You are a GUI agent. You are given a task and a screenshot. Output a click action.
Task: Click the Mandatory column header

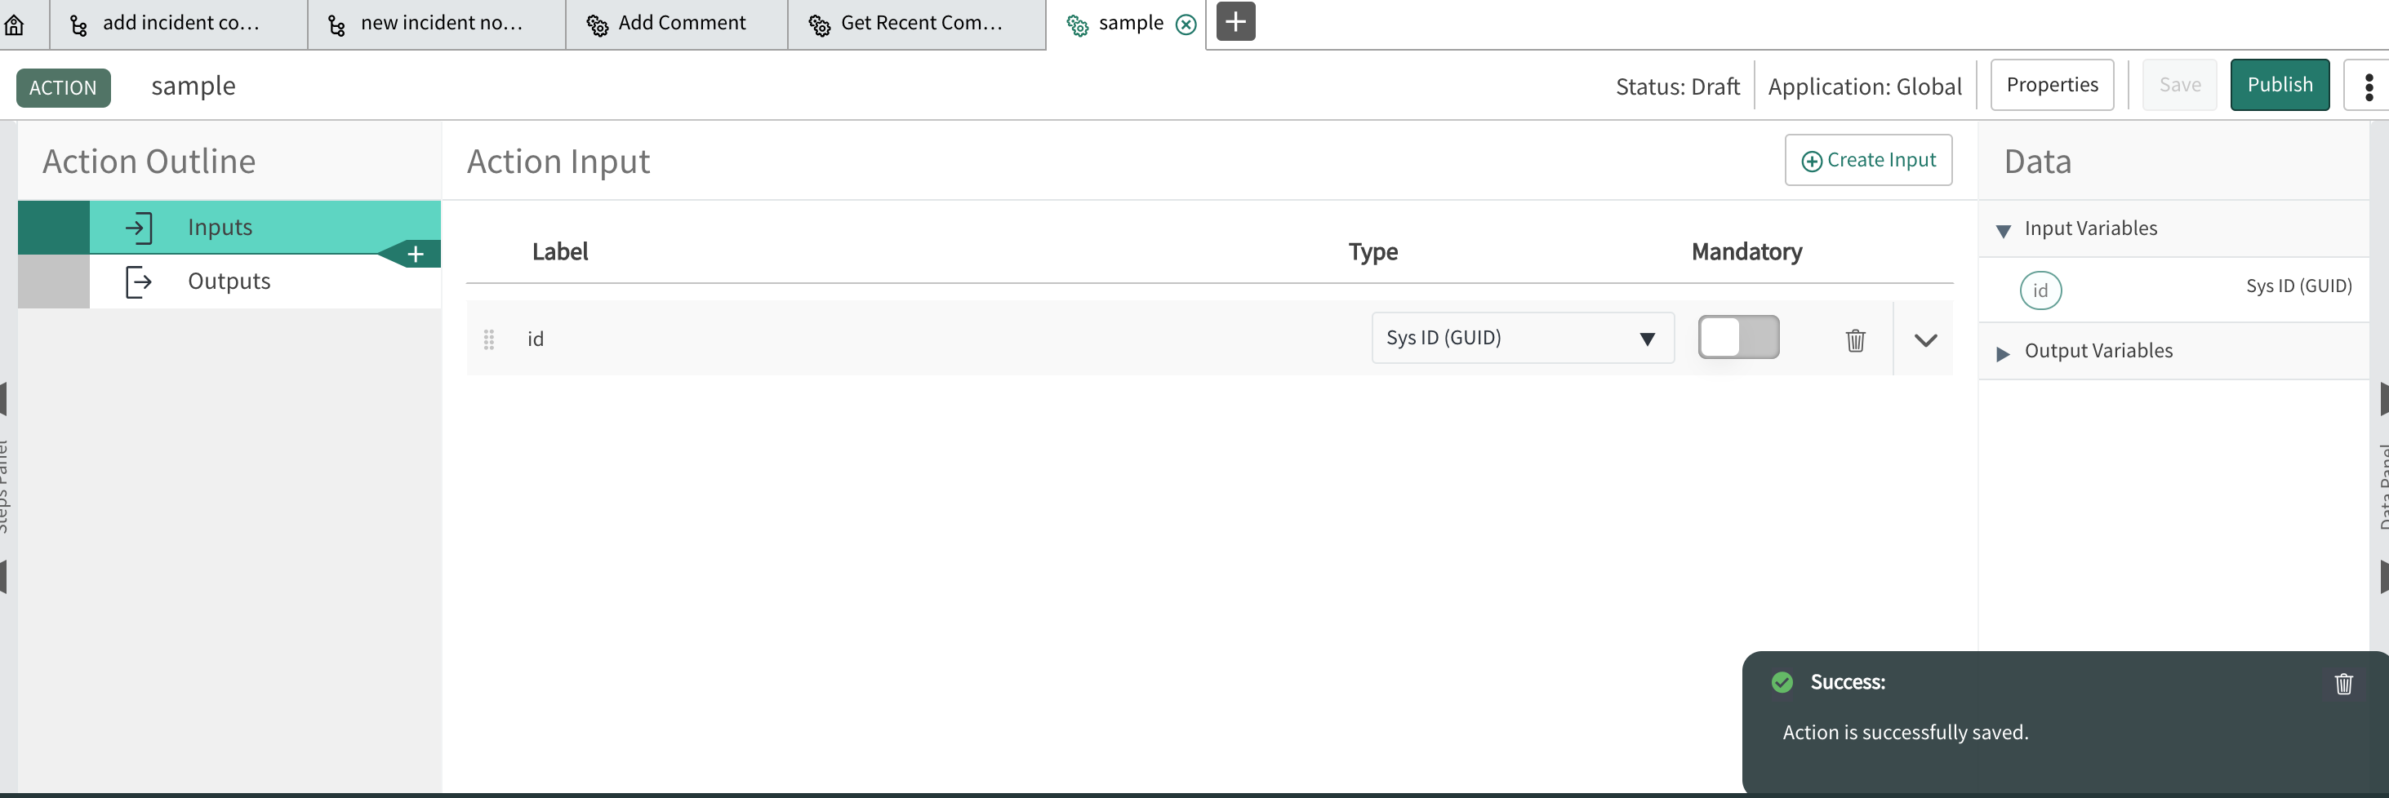pyautogui.click(x=1746, y=252)
